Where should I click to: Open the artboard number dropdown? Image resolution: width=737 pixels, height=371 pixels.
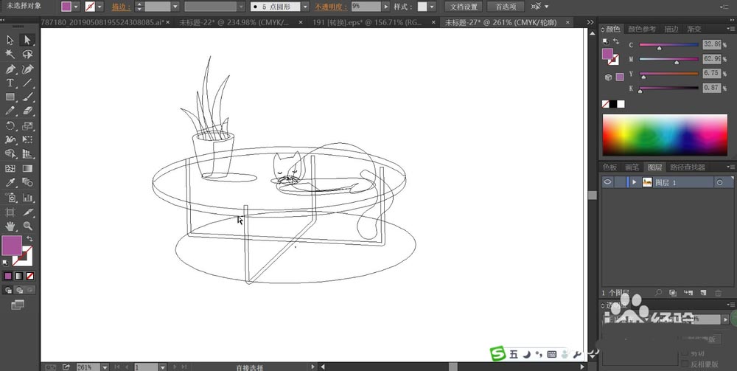pyautogui.click(x=163, y=367)
